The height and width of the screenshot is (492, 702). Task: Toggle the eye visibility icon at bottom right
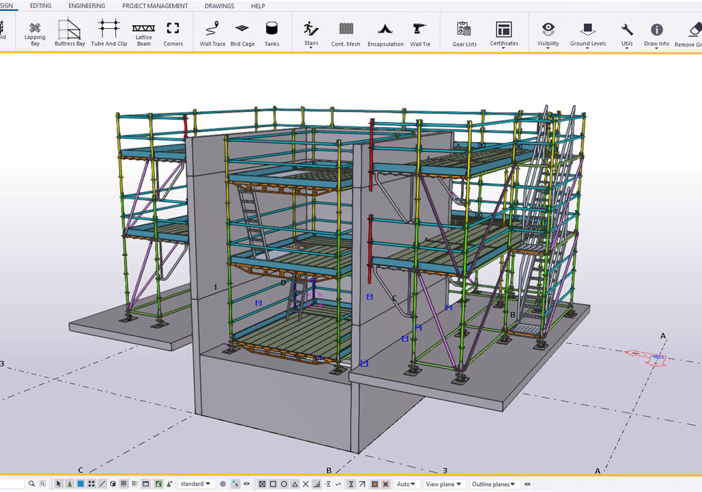point(526,484)
